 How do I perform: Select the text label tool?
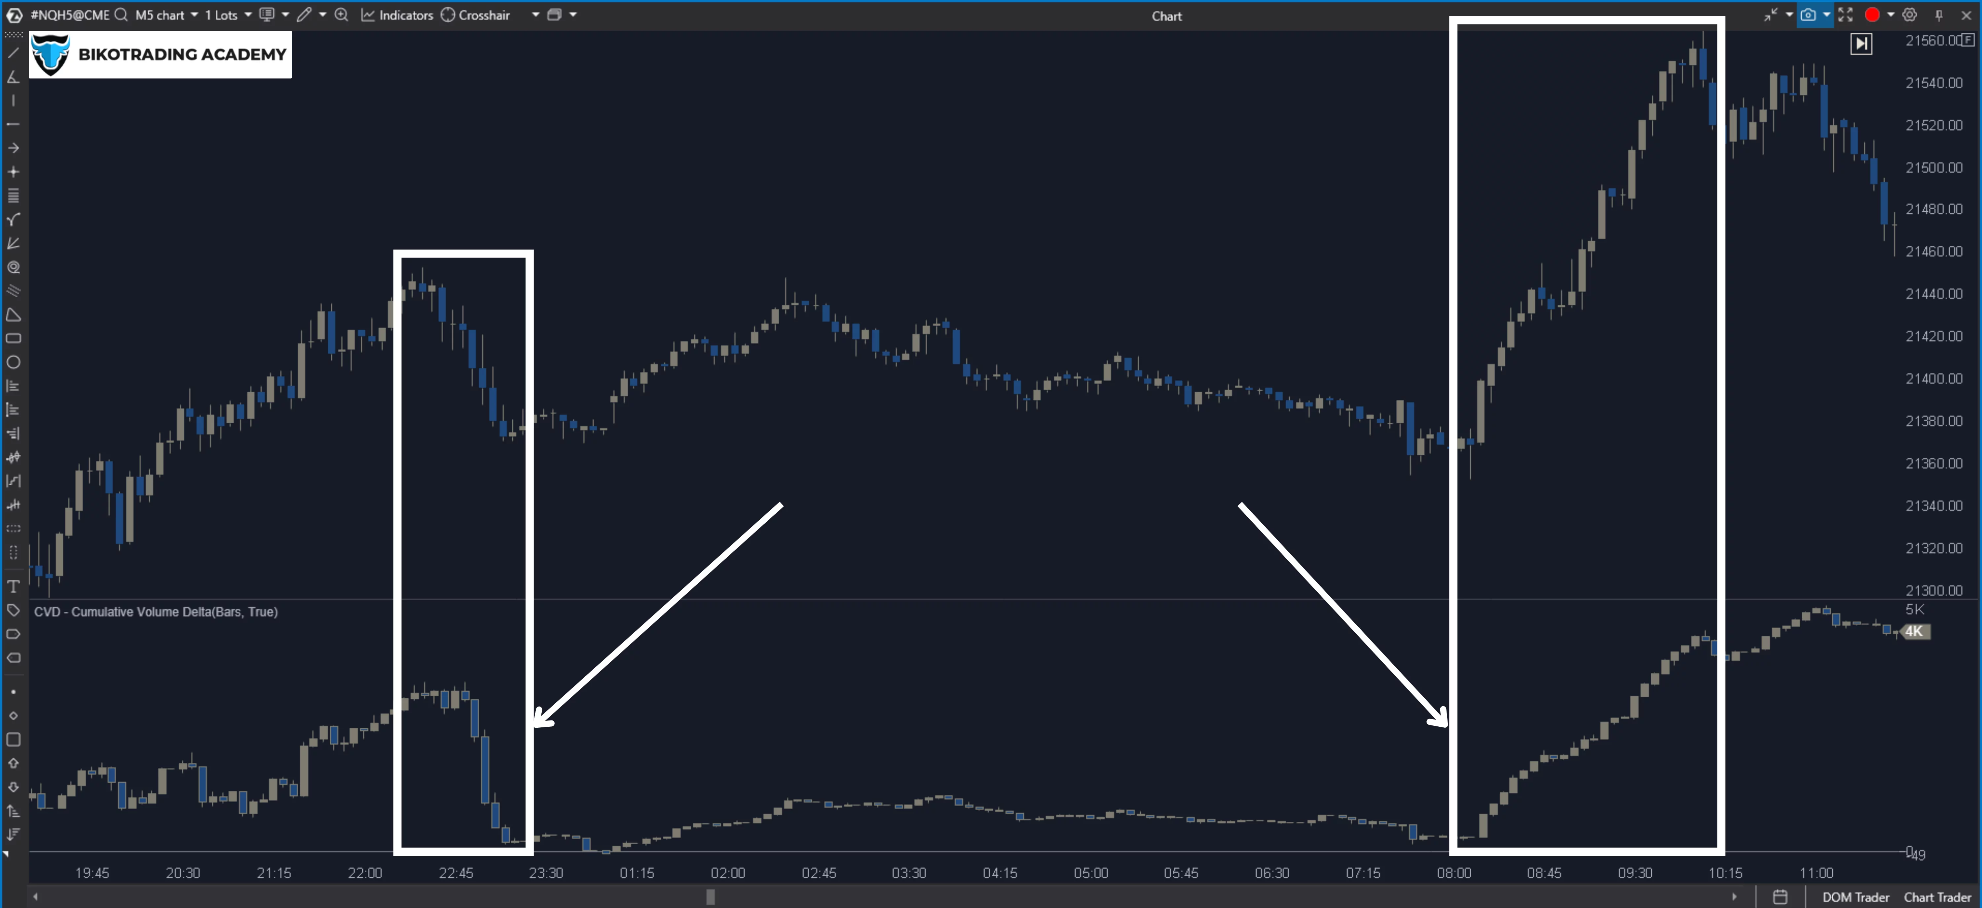[13, 587]
